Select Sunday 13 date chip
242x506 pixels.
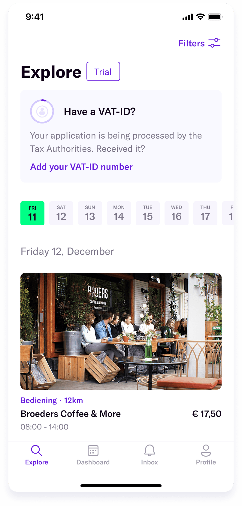point(90,213)
